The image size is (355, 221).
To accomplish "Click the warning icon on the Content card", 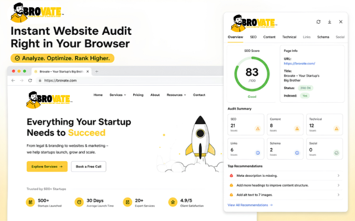I will 297,129.
